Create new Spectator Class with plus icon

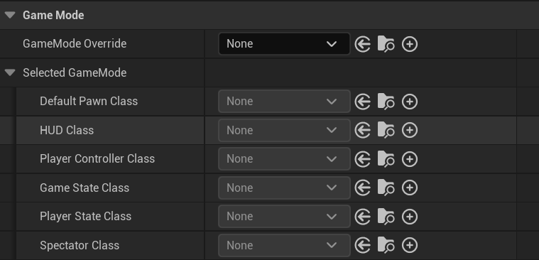pos(410,245)
